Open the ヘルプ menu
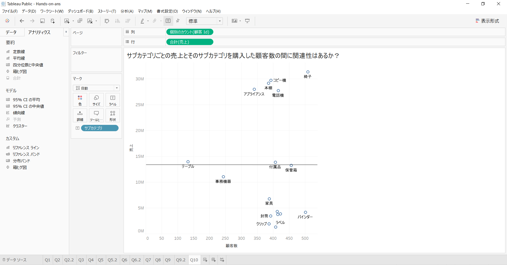 [213, 11]
